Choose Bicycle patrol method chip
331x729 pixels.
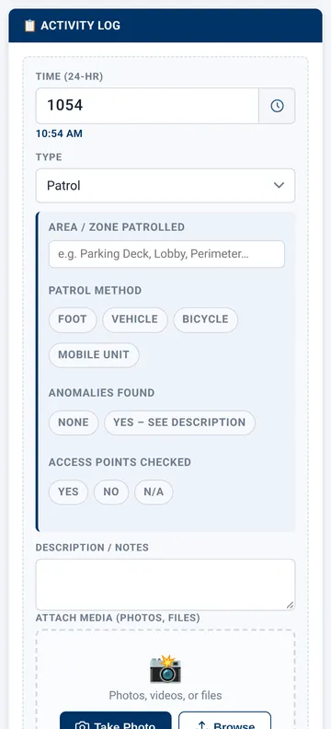pyautogui.click(x=205, y=319)
